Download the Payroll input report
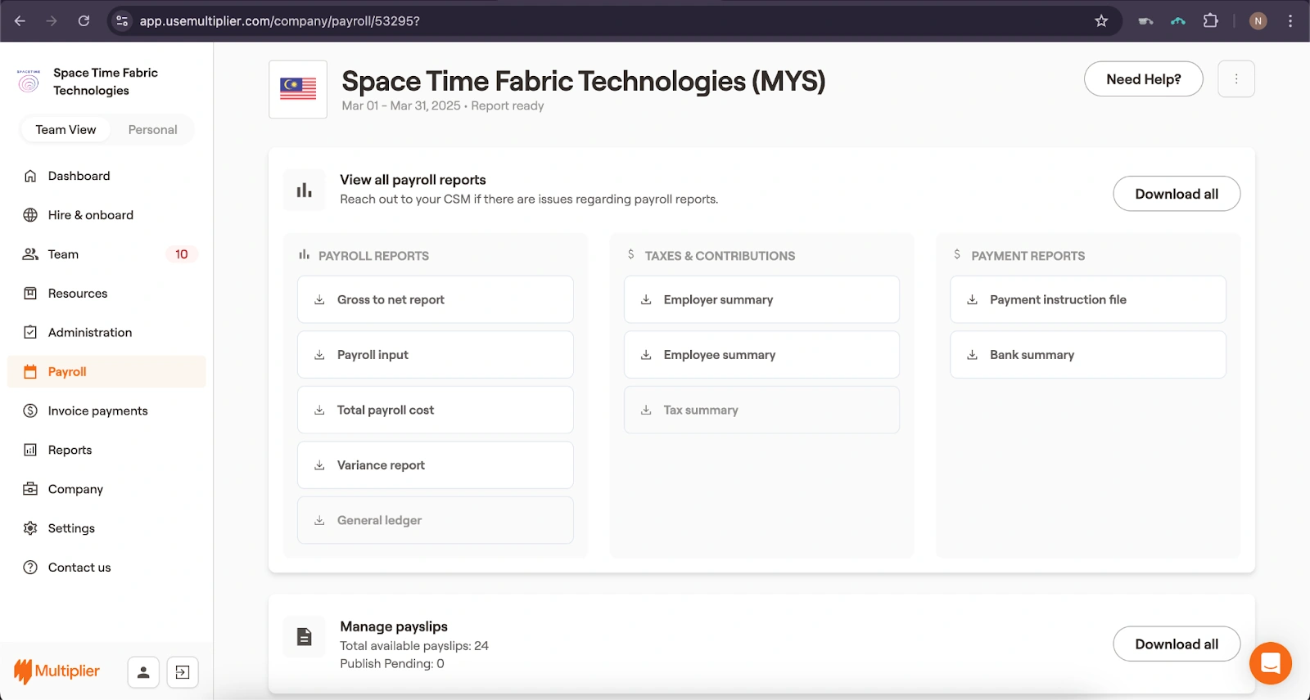The image size is (1310, 700). coord(436,355)
